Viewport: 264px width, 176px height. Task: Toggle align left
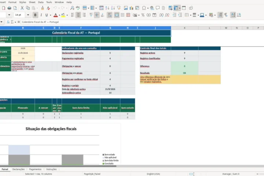point(72,15)
